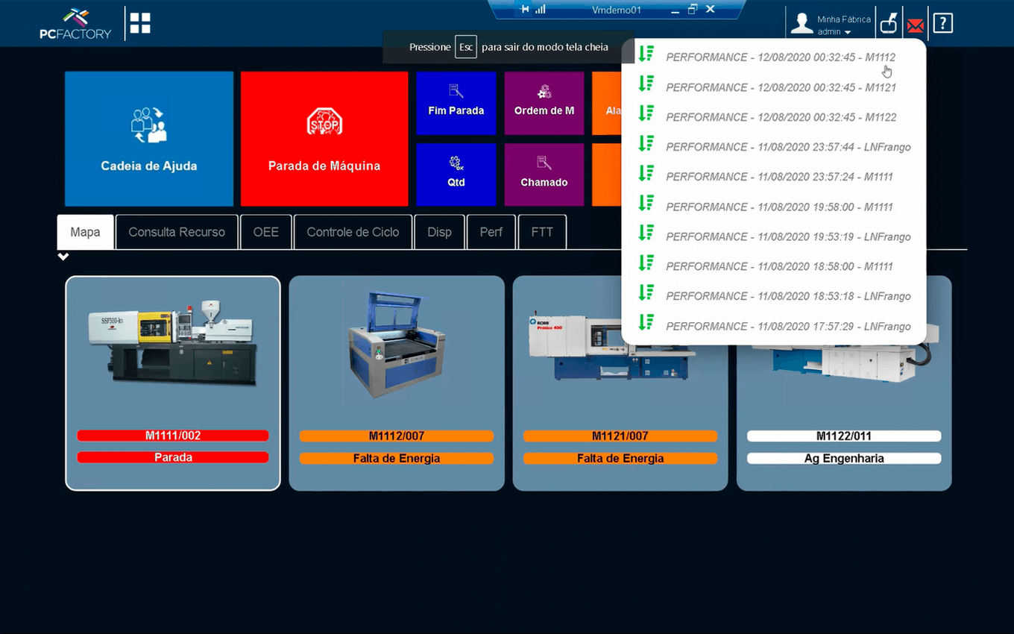Open the Chamado tile
The height and width of the screenshot is (634, 1014).
click(544, 175)
